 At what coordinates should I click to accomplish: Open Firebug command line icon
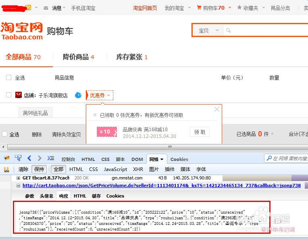[51, 158]
